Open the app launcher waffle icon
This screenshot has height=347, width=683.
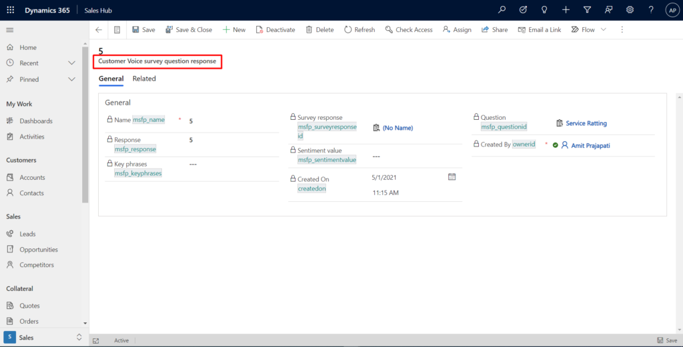tap(11, 9)
